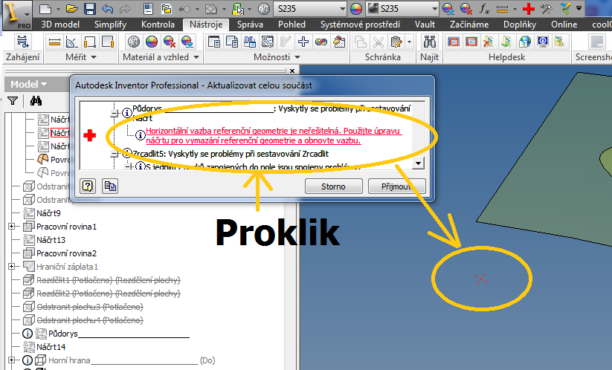Image resolution: width=612 pixels, height=370 pixels.
Task: Switch to the Simplify ribbon tab
Action: pos(111,25)
